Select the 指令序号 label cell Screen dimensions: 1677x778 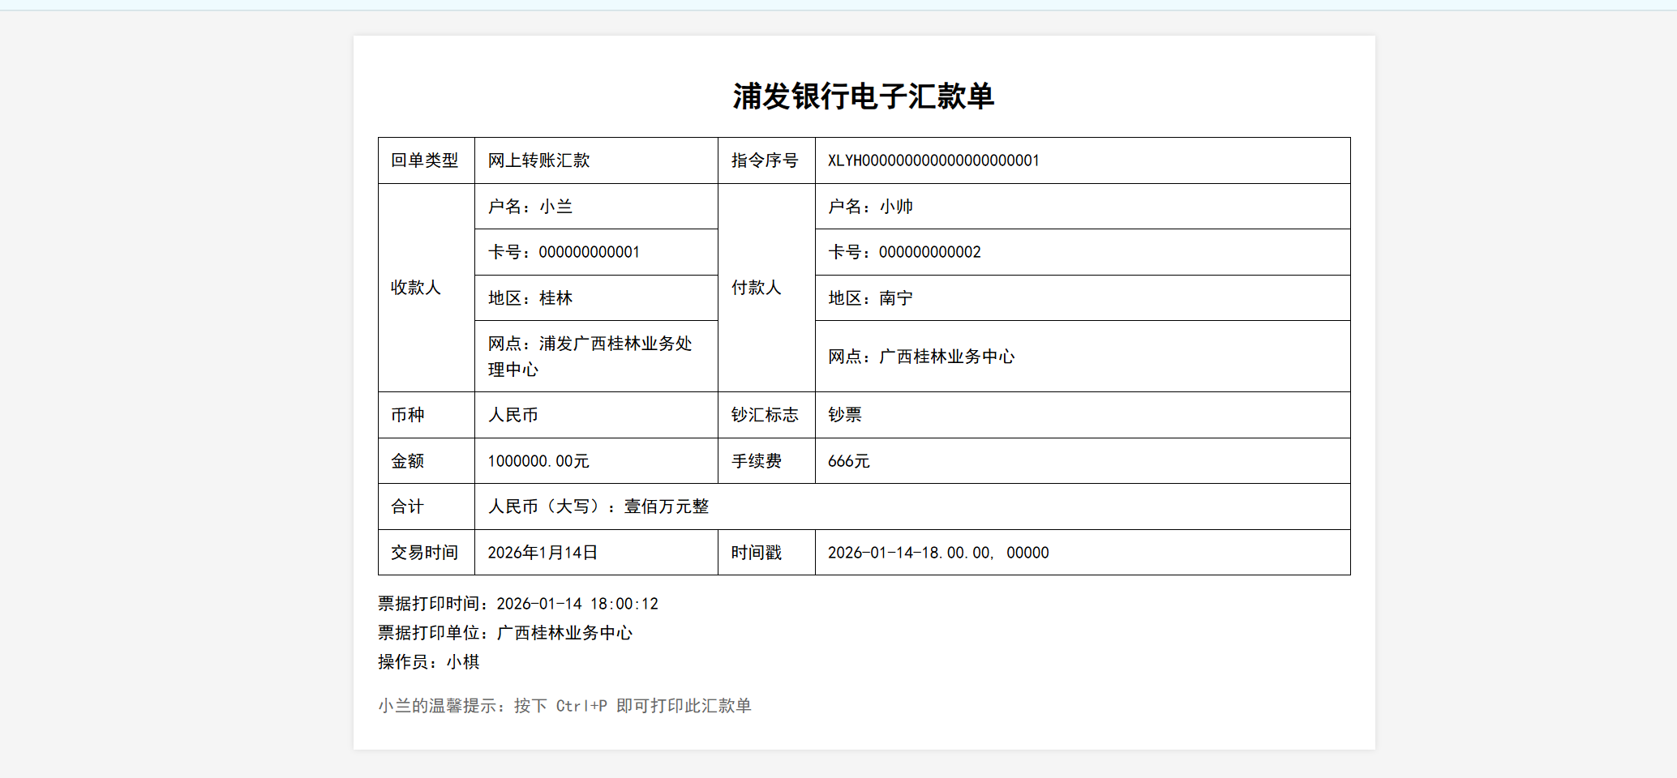(767, 160)
